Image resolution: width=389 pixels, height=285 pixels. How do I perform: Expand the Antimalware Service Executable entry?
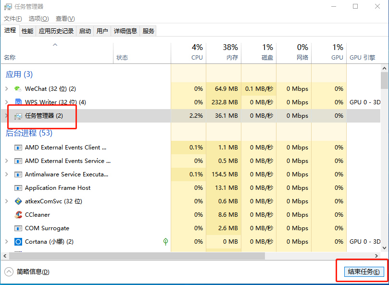click(x=6, y=174)
